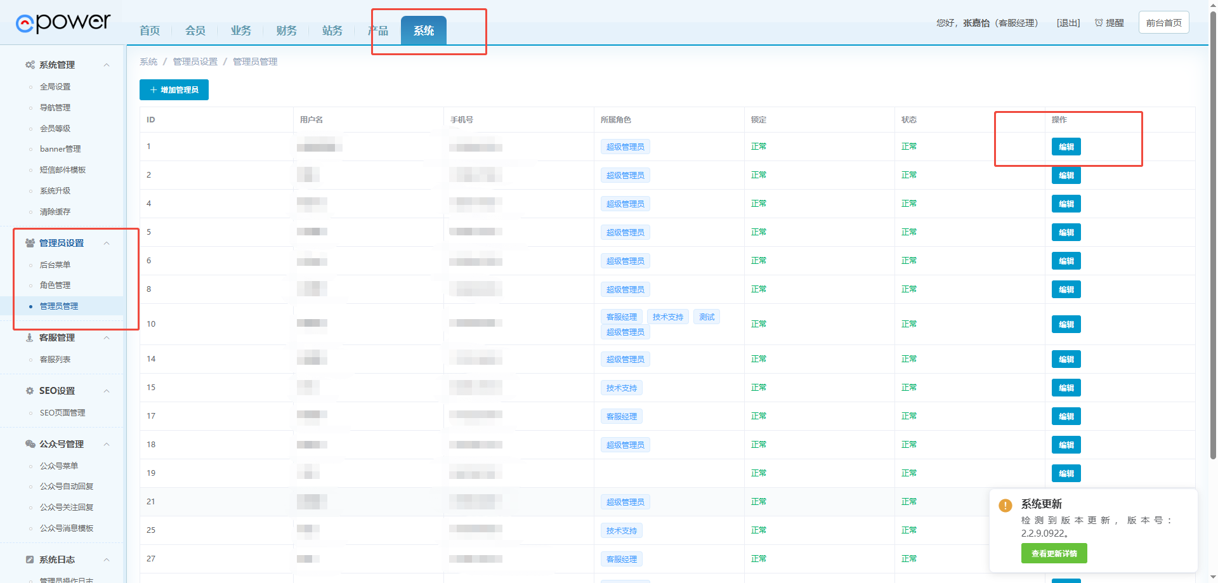
Task: Open the 财务 top navigation tab
Action: click(287, 30)
